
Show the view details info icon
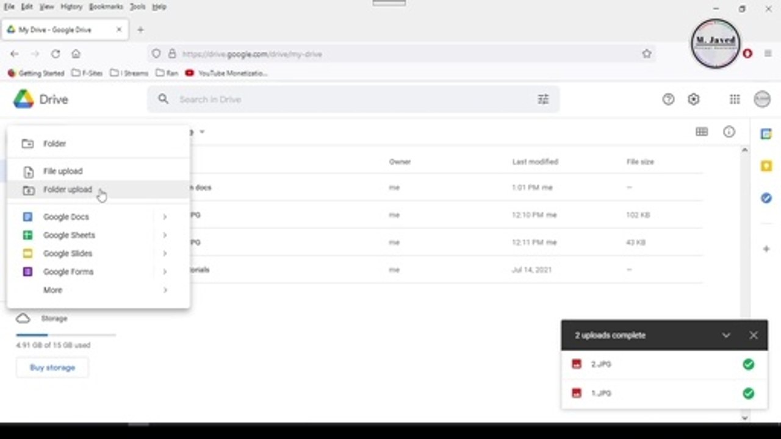(729, 132)
